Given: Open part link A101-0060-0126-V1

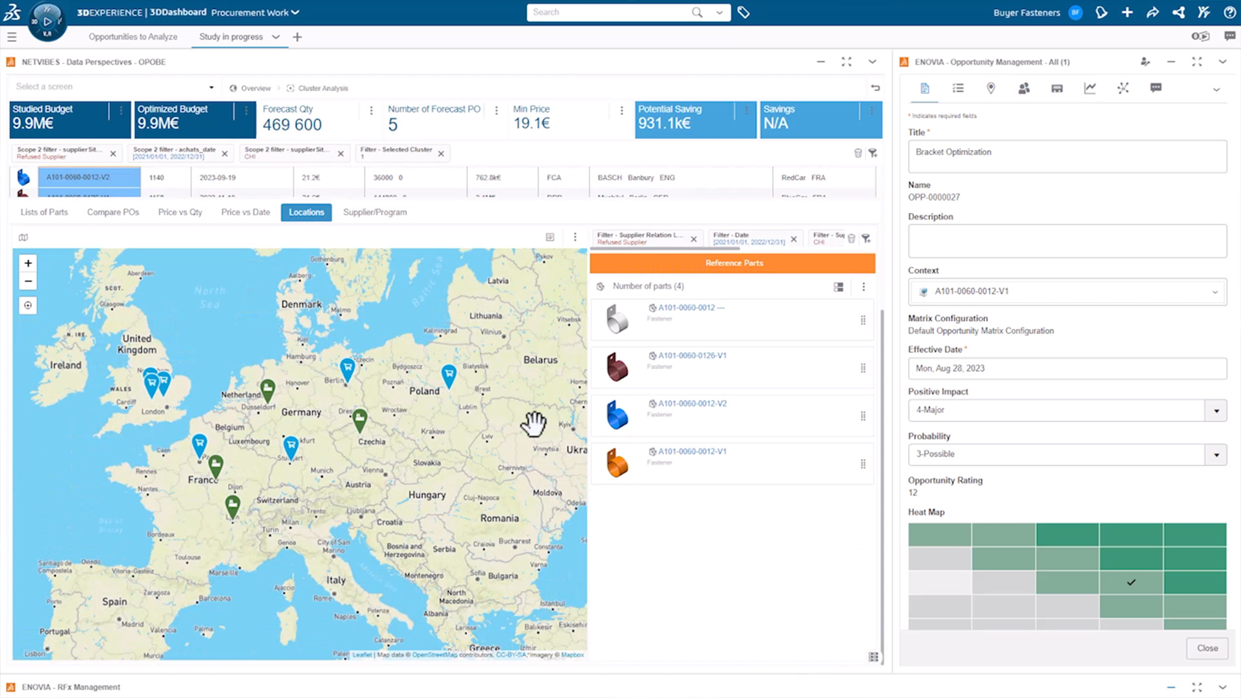Looking at the screenshot, I should [x=692, y=355].
